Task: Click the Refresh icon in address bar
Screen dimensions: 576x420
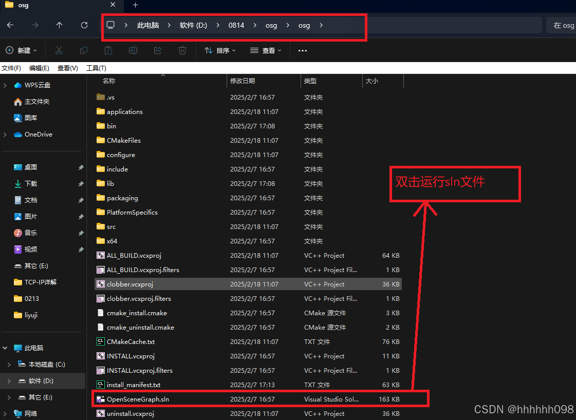Action: pos(84,25)
